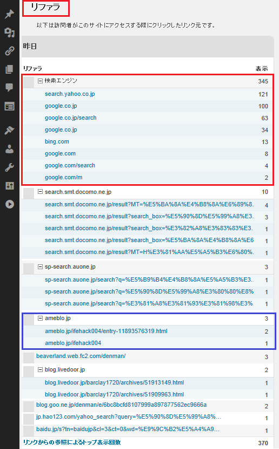Open docomo search_box=%E5%BA%8A link
The height and width of the screenshot is (449, 279).
click(x=149, y=240)
